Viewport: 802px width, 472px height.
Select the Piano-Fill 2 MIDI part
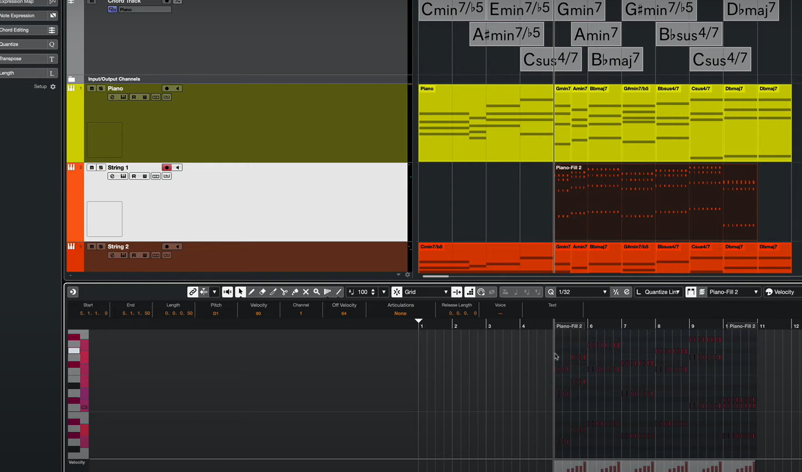click(655, 202)
